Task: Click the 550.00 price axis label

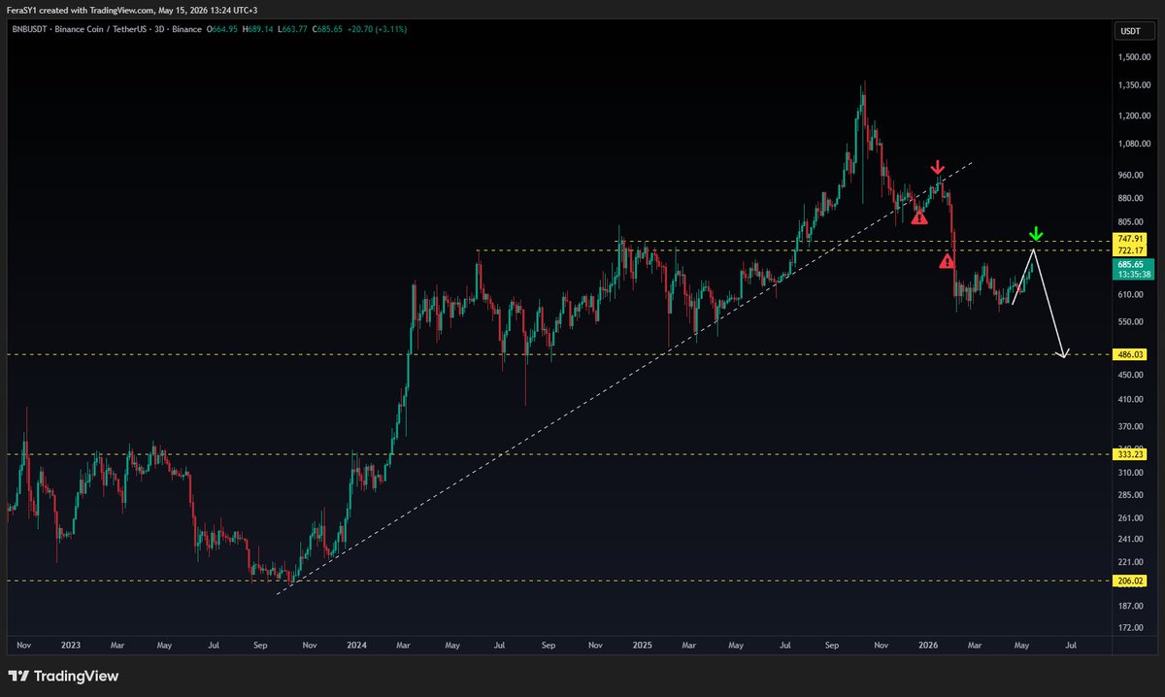Action: (x=1132, y=321)
